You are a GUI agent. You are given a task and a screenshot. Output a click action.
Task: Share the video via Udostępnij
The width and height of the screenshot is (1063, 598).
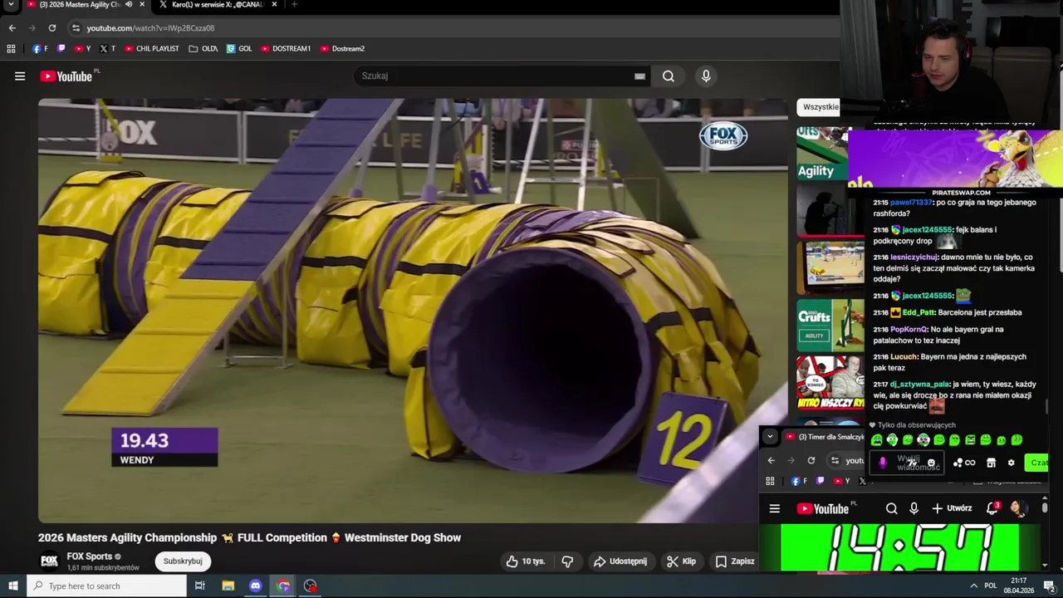point(620,561)
